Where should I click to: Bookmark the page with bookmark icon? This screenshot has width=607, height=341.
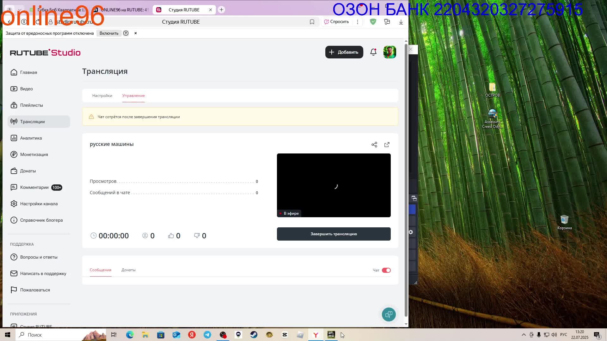[312, 22]
